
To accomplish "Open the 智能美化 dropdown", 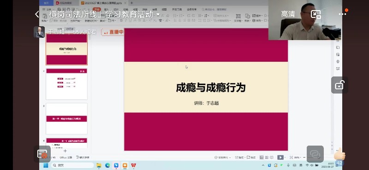I will click(x=222, y=157).
